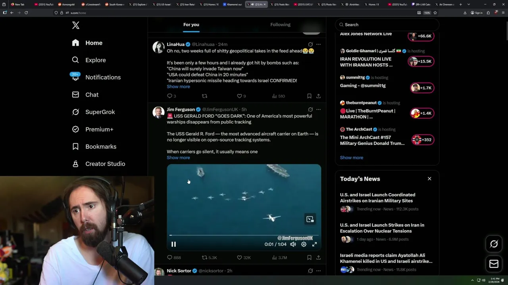Reply to LinaHua's post

tap(171, 96)
